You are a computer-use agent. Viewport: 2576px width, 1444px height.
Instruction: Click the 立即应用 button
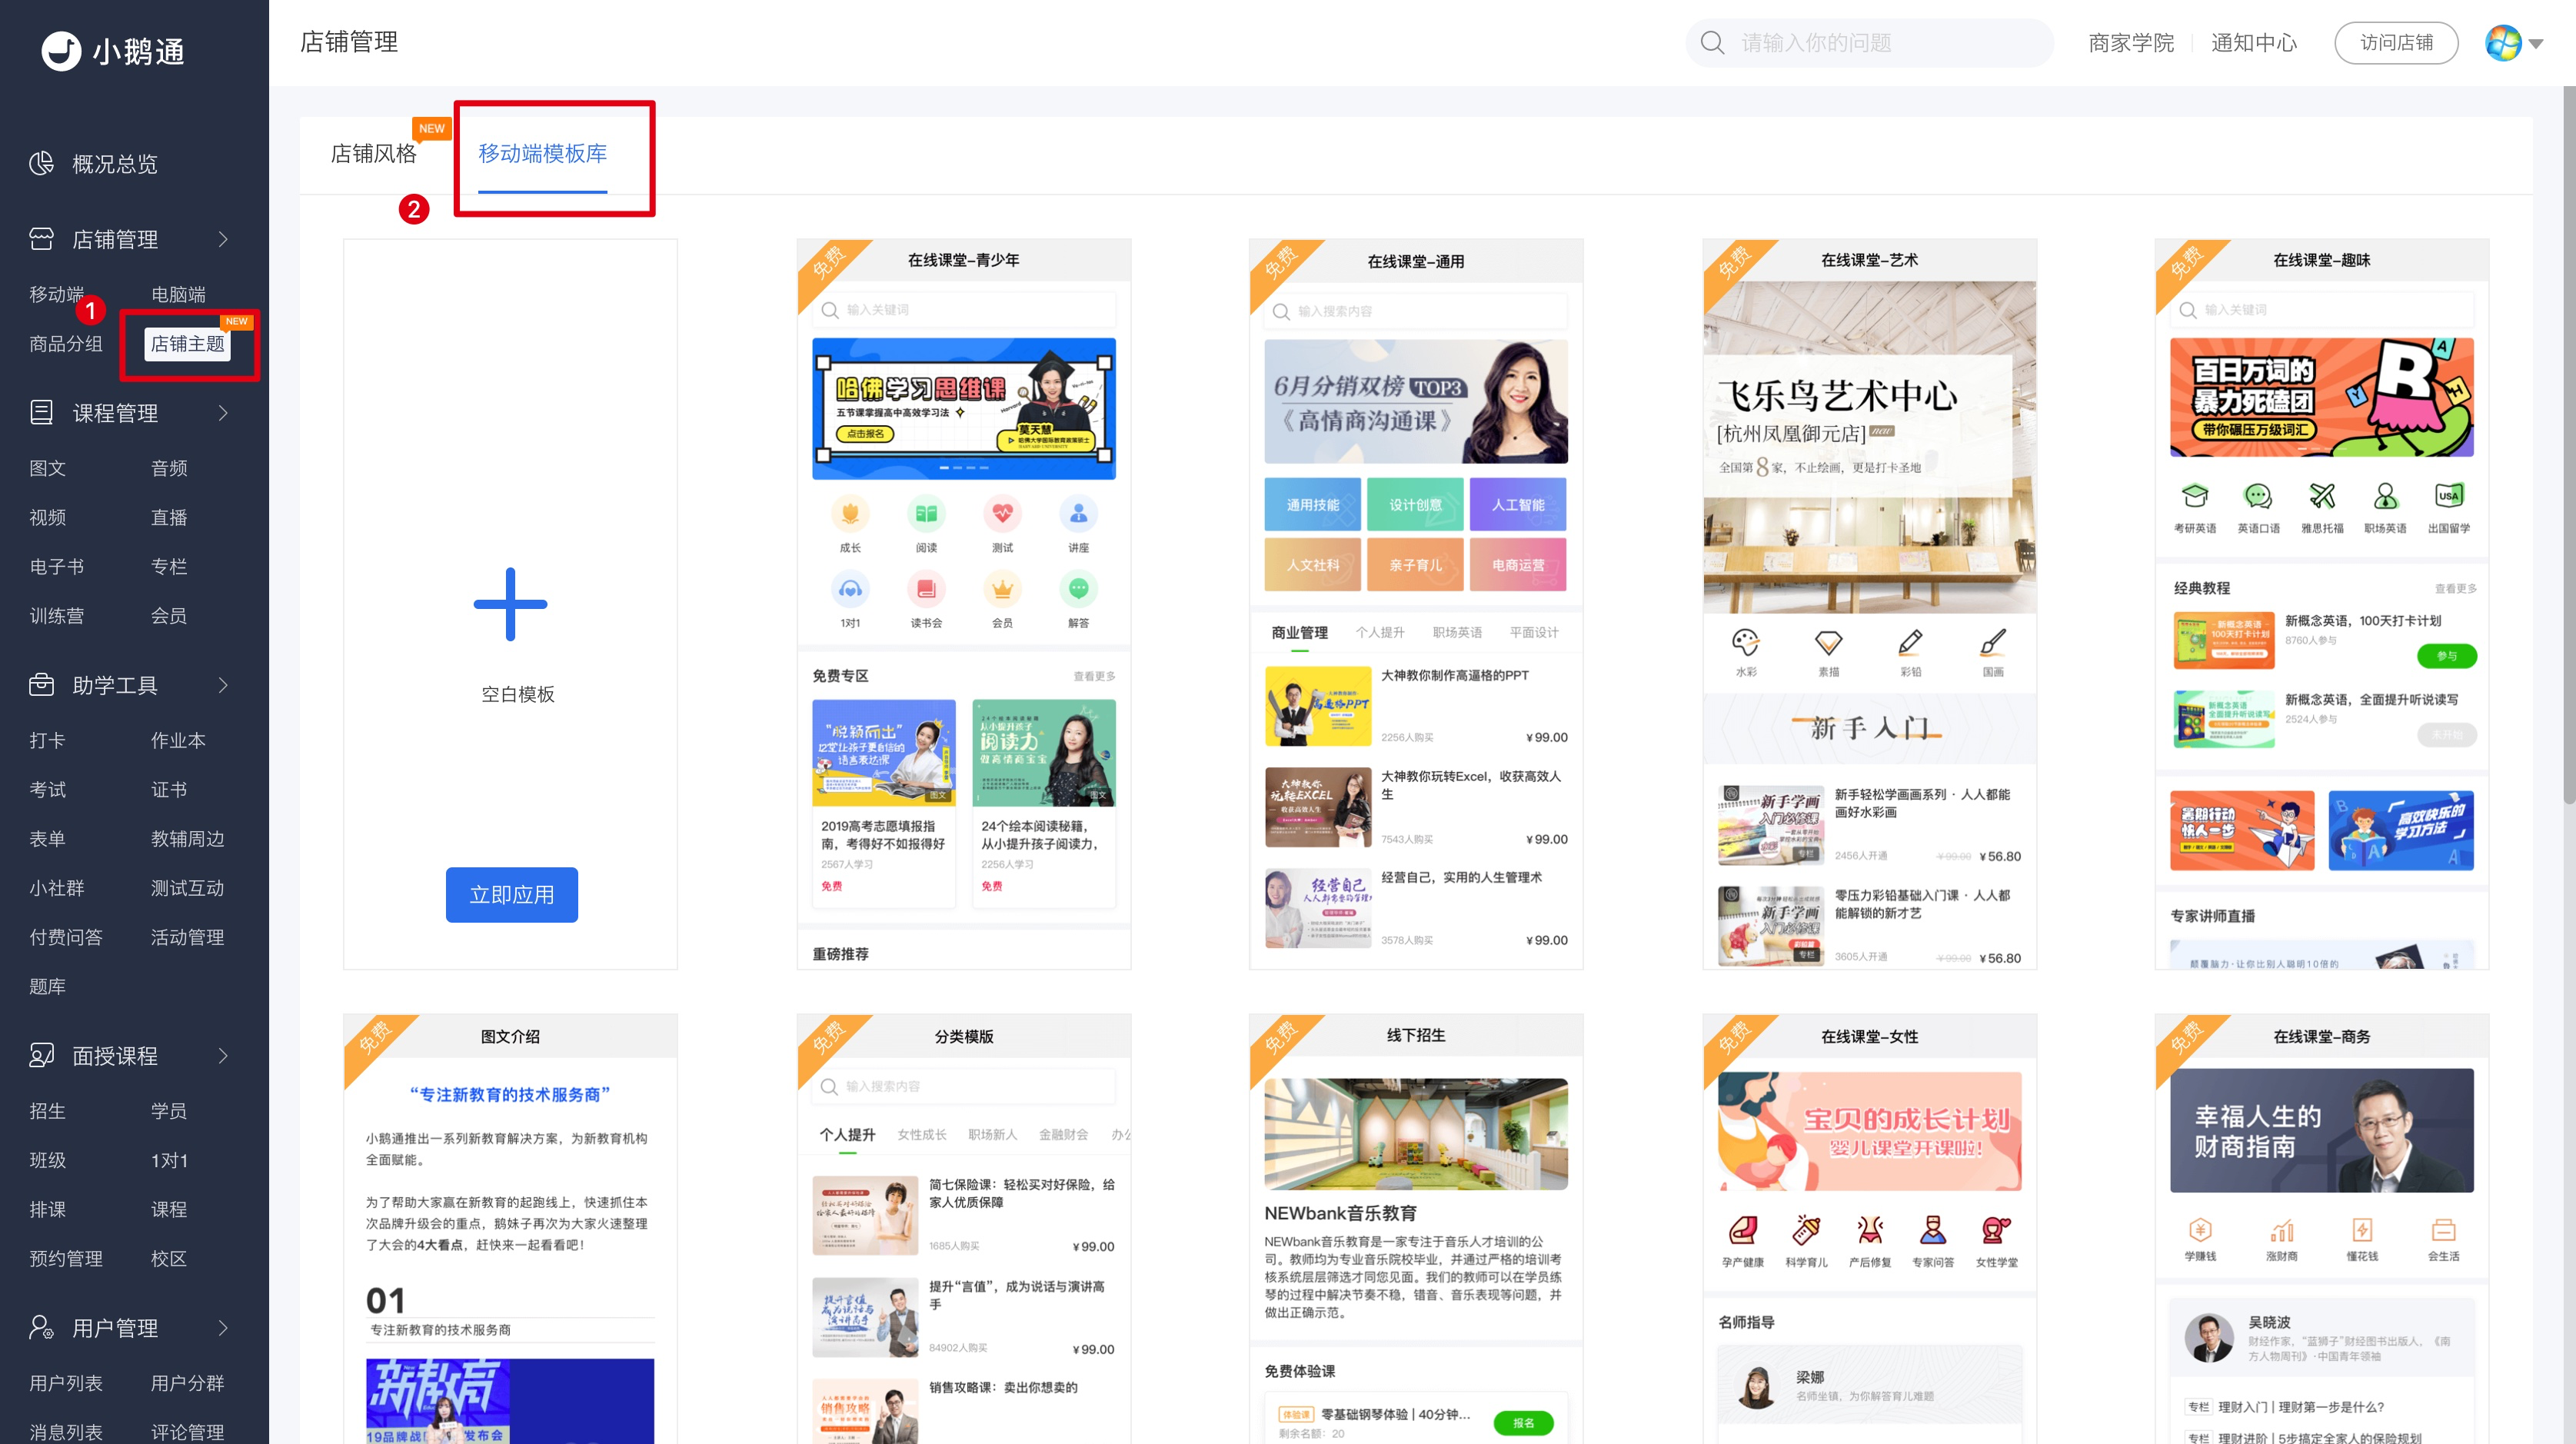click(511, 895)
